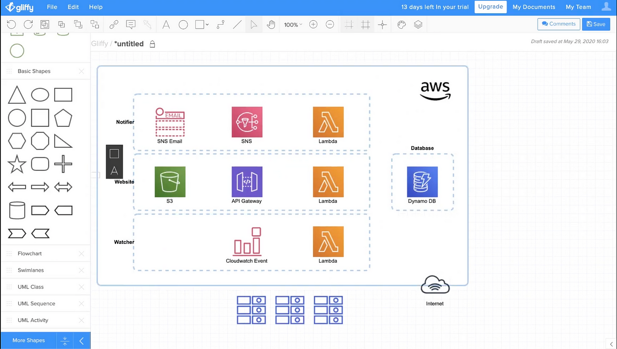Select the Text tool (A icon)
The width and height of the screenshot is (617, 349).
(x=166, y=25)
